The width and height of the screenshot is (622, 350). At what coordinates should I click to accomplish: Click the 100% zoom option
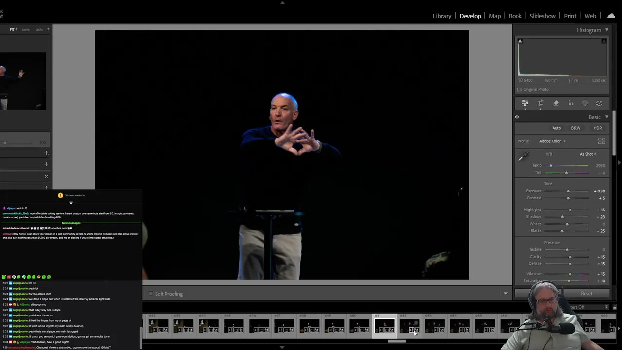pyautogui.click(x=26, y=30)
